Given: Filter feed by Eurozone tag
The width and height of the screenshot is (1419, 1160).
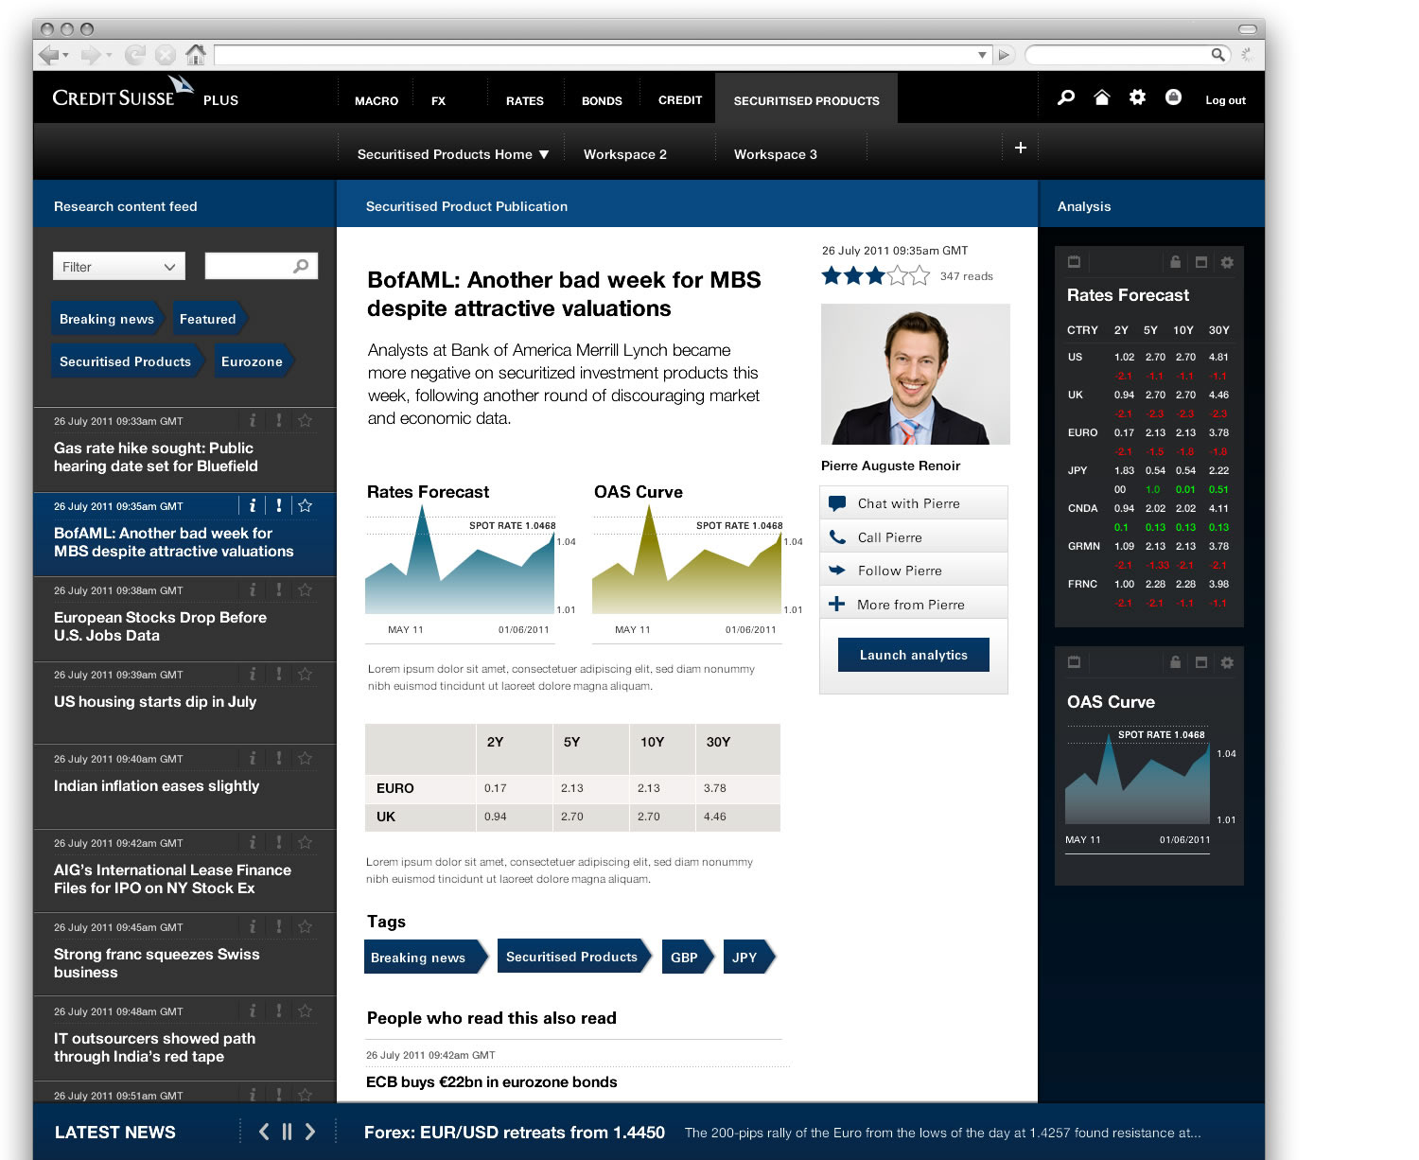Looking at the screenshot, I should click(253, 361).
